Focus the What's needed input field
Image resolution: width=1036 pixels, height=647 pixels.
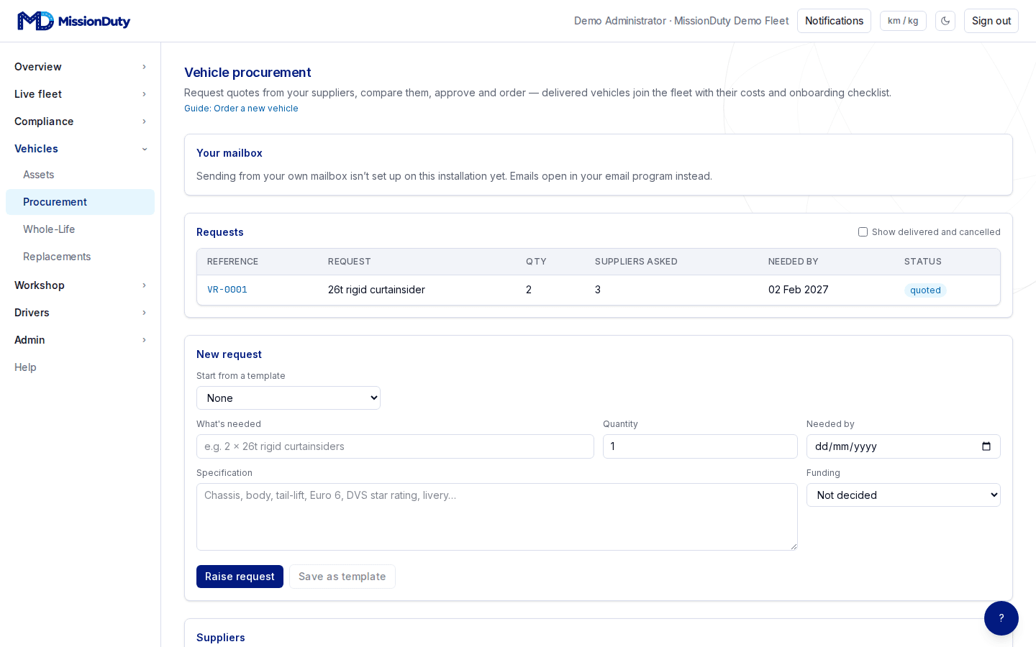coord(395,446)
